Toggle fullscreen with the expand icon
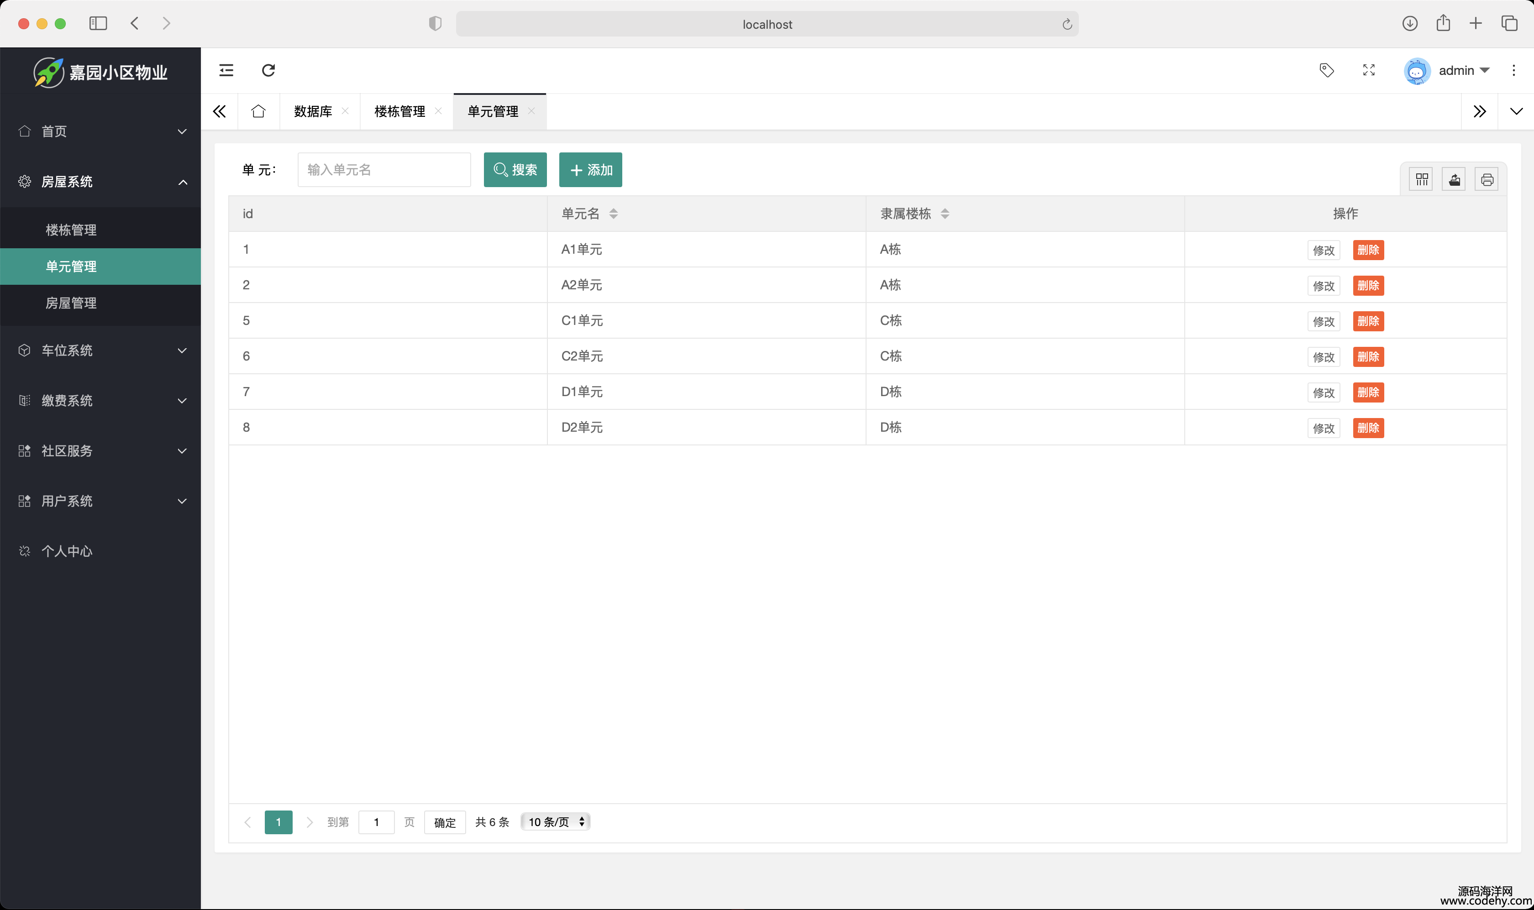1534x910 pixels. tap(1368, 71)
